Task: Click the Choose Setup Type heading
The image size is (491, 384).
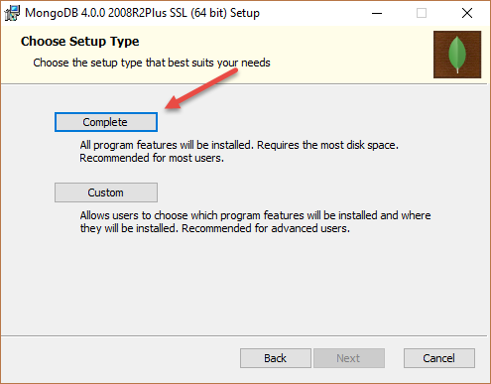Action: tap(80, 42)
